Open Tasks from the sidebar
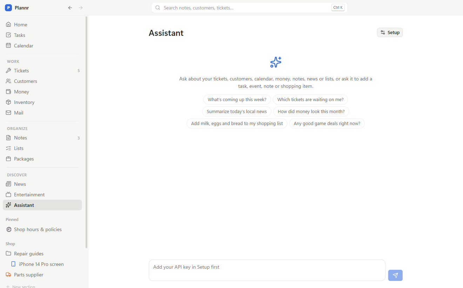Screen dimensions: 463x288 [42, 35]
